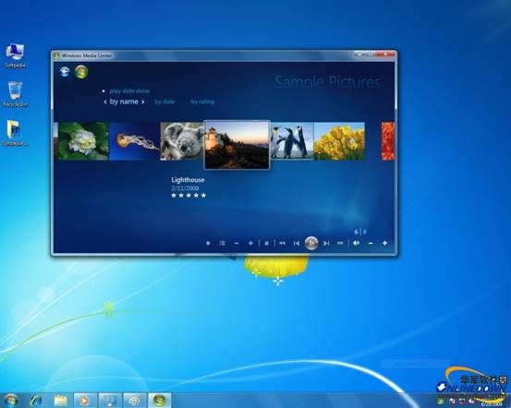Click the left chevron beside by name

[x=105, y=102]
